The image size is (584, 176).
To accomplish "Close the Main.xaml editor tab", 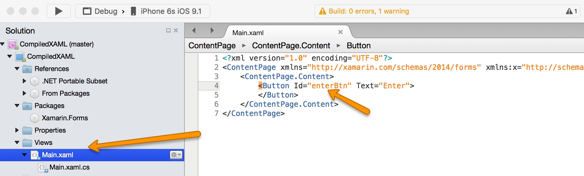I will click(x=341, y=32).
